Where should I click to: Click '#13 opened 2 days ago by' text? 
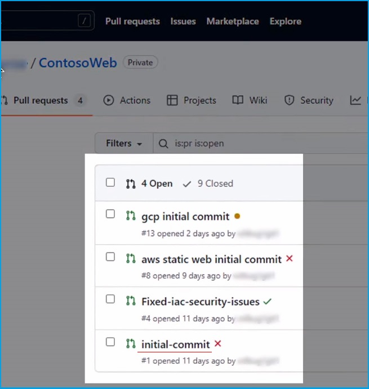click(x=188, y=233)
